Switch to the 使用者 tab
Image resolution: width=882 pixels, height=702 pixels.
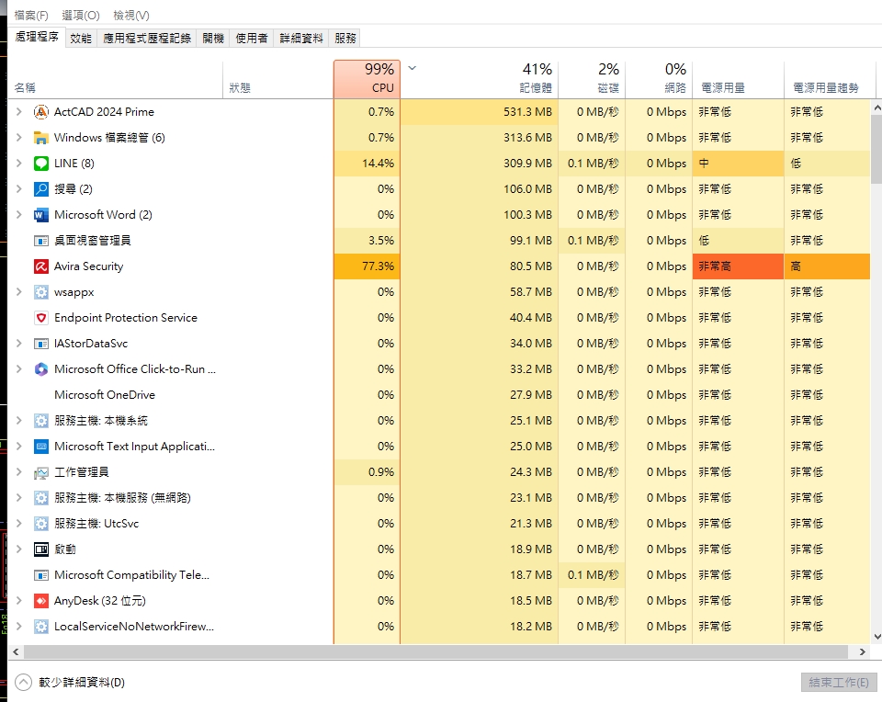tap(252, 39)
